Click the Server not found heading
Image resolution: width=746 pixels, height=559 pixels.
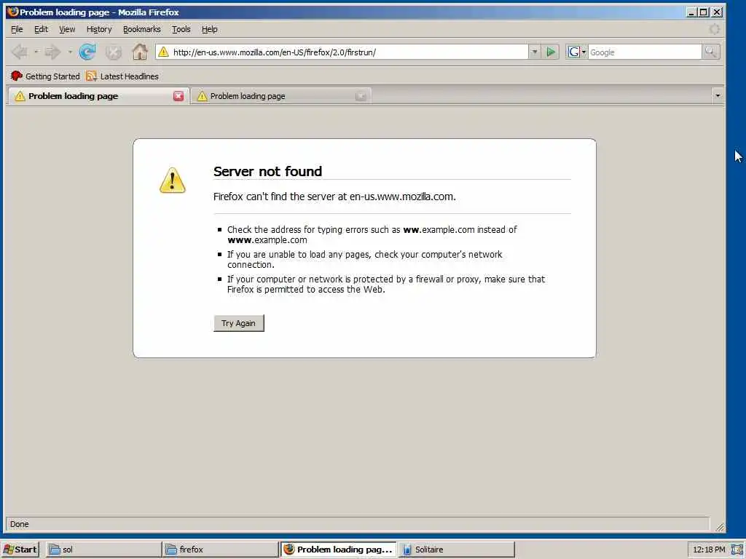tap(267, 171)
